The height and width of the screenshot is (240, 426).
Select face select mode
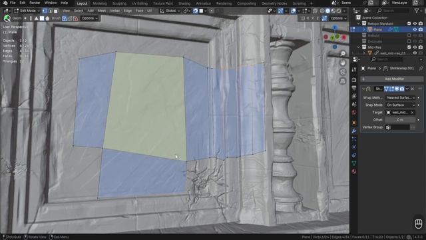click(56, 11)
